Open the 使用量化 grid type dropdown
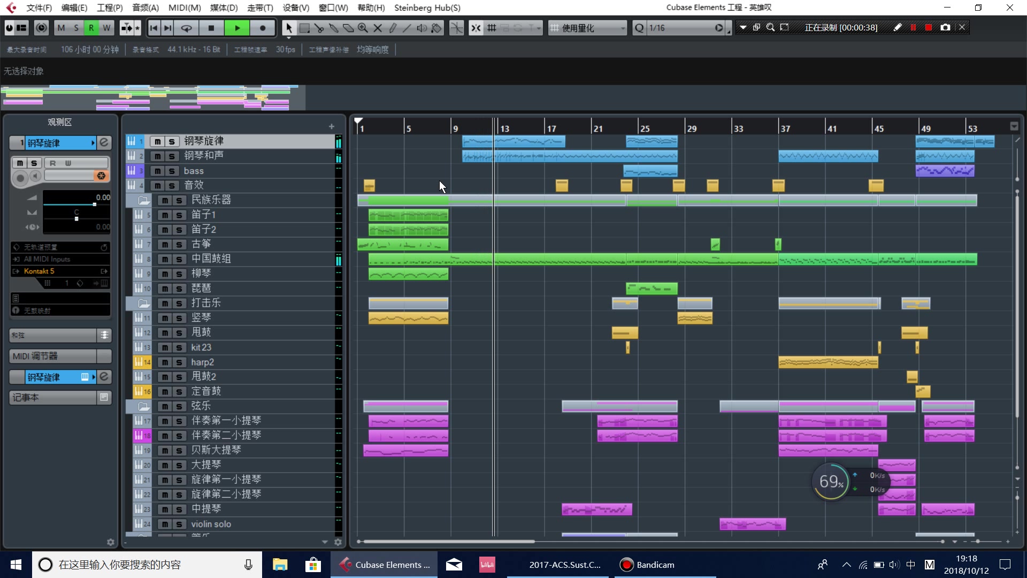Viewport: 1027px width, 578px height. pyautogui.click(x=587, y=28)
